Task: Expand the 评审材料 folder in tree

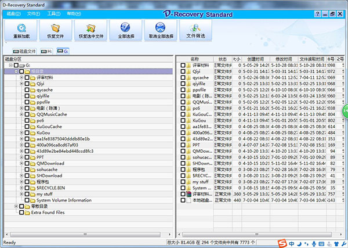Action: (x=21, y=78)
